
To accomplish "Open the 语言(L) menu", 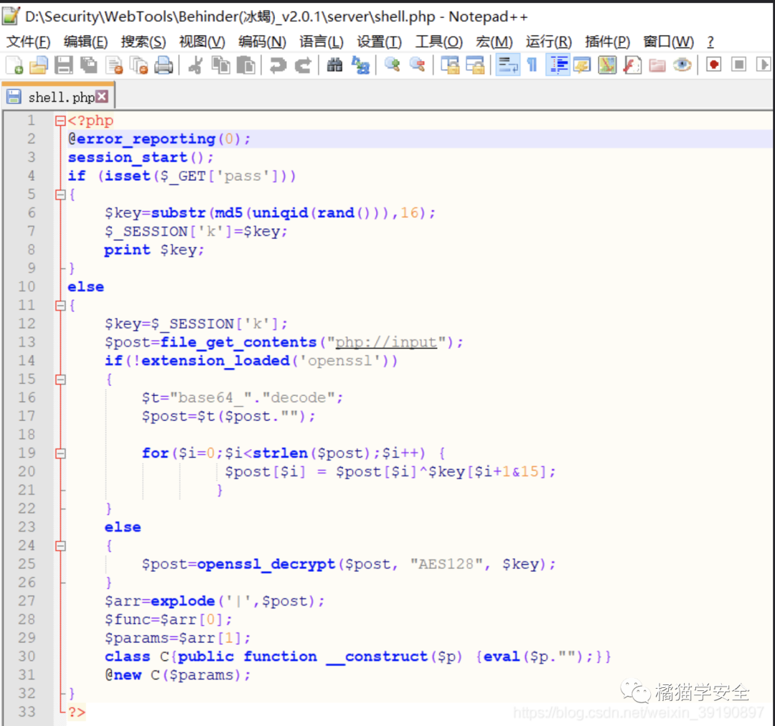I will pyautogui.click(x=321, y=42).
